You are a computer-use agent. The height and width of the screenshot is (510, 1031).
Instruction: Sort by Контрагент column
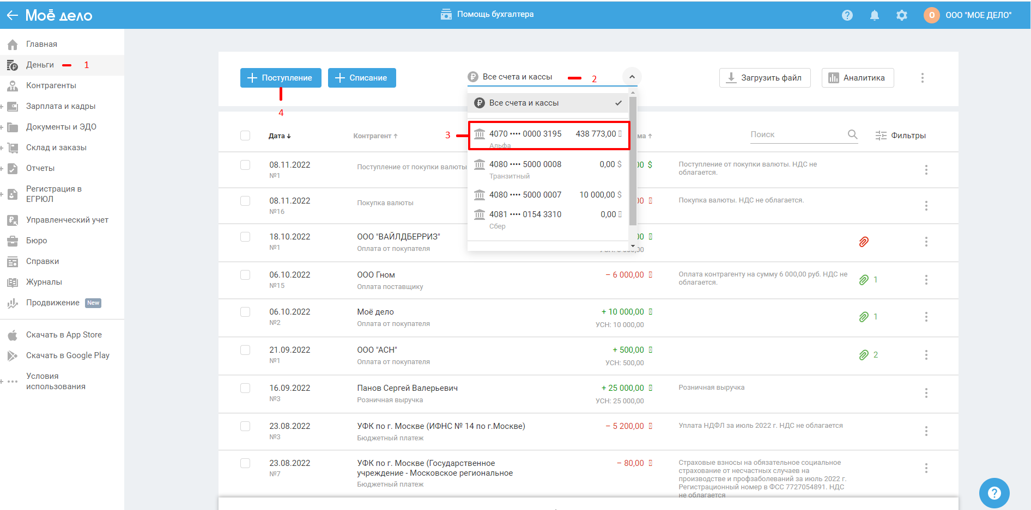click(375, 136)
